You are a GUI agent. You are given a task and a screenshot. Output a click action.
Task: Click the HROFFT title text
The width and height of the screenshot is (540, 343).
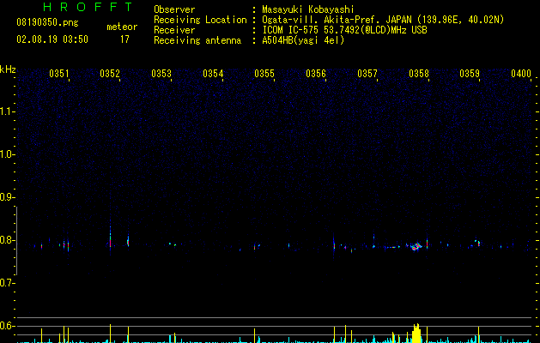(88, 7)
